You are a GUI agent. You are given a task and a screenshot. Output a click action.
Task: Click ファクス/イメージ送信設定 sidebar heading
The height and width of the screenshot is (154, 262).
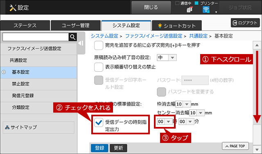38,49
